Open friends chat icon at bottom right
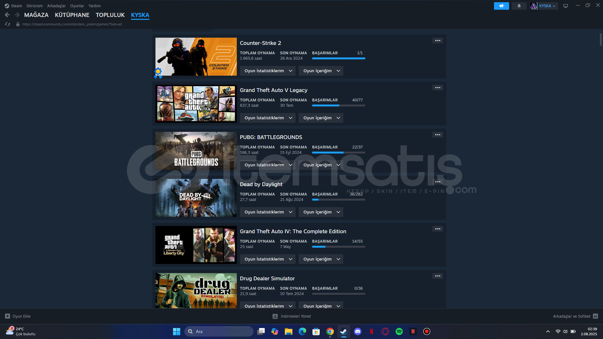Viewport: 603px width, 339px height. click(x=595, y=316)
